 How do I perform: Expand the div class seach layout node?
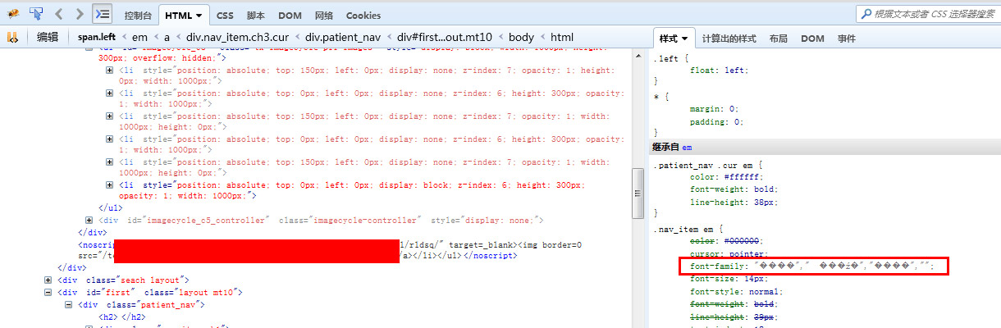click(48, 280)
